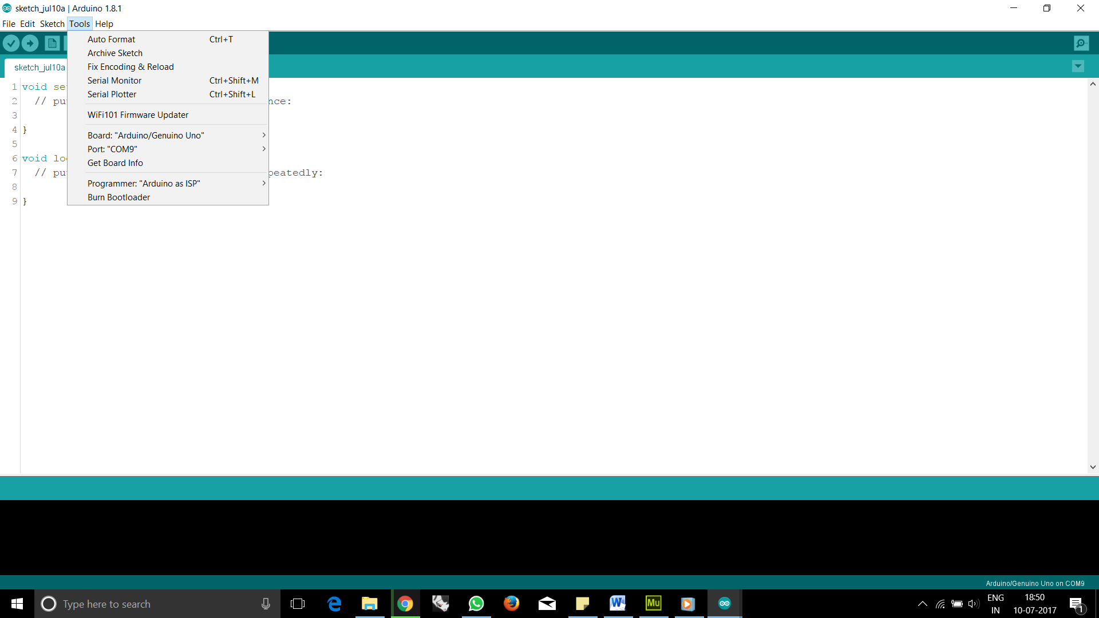The width and height of the screenshot is (1099, 618).
Task: Launch WiFi101 Firmware Updater
Action: 168,115
